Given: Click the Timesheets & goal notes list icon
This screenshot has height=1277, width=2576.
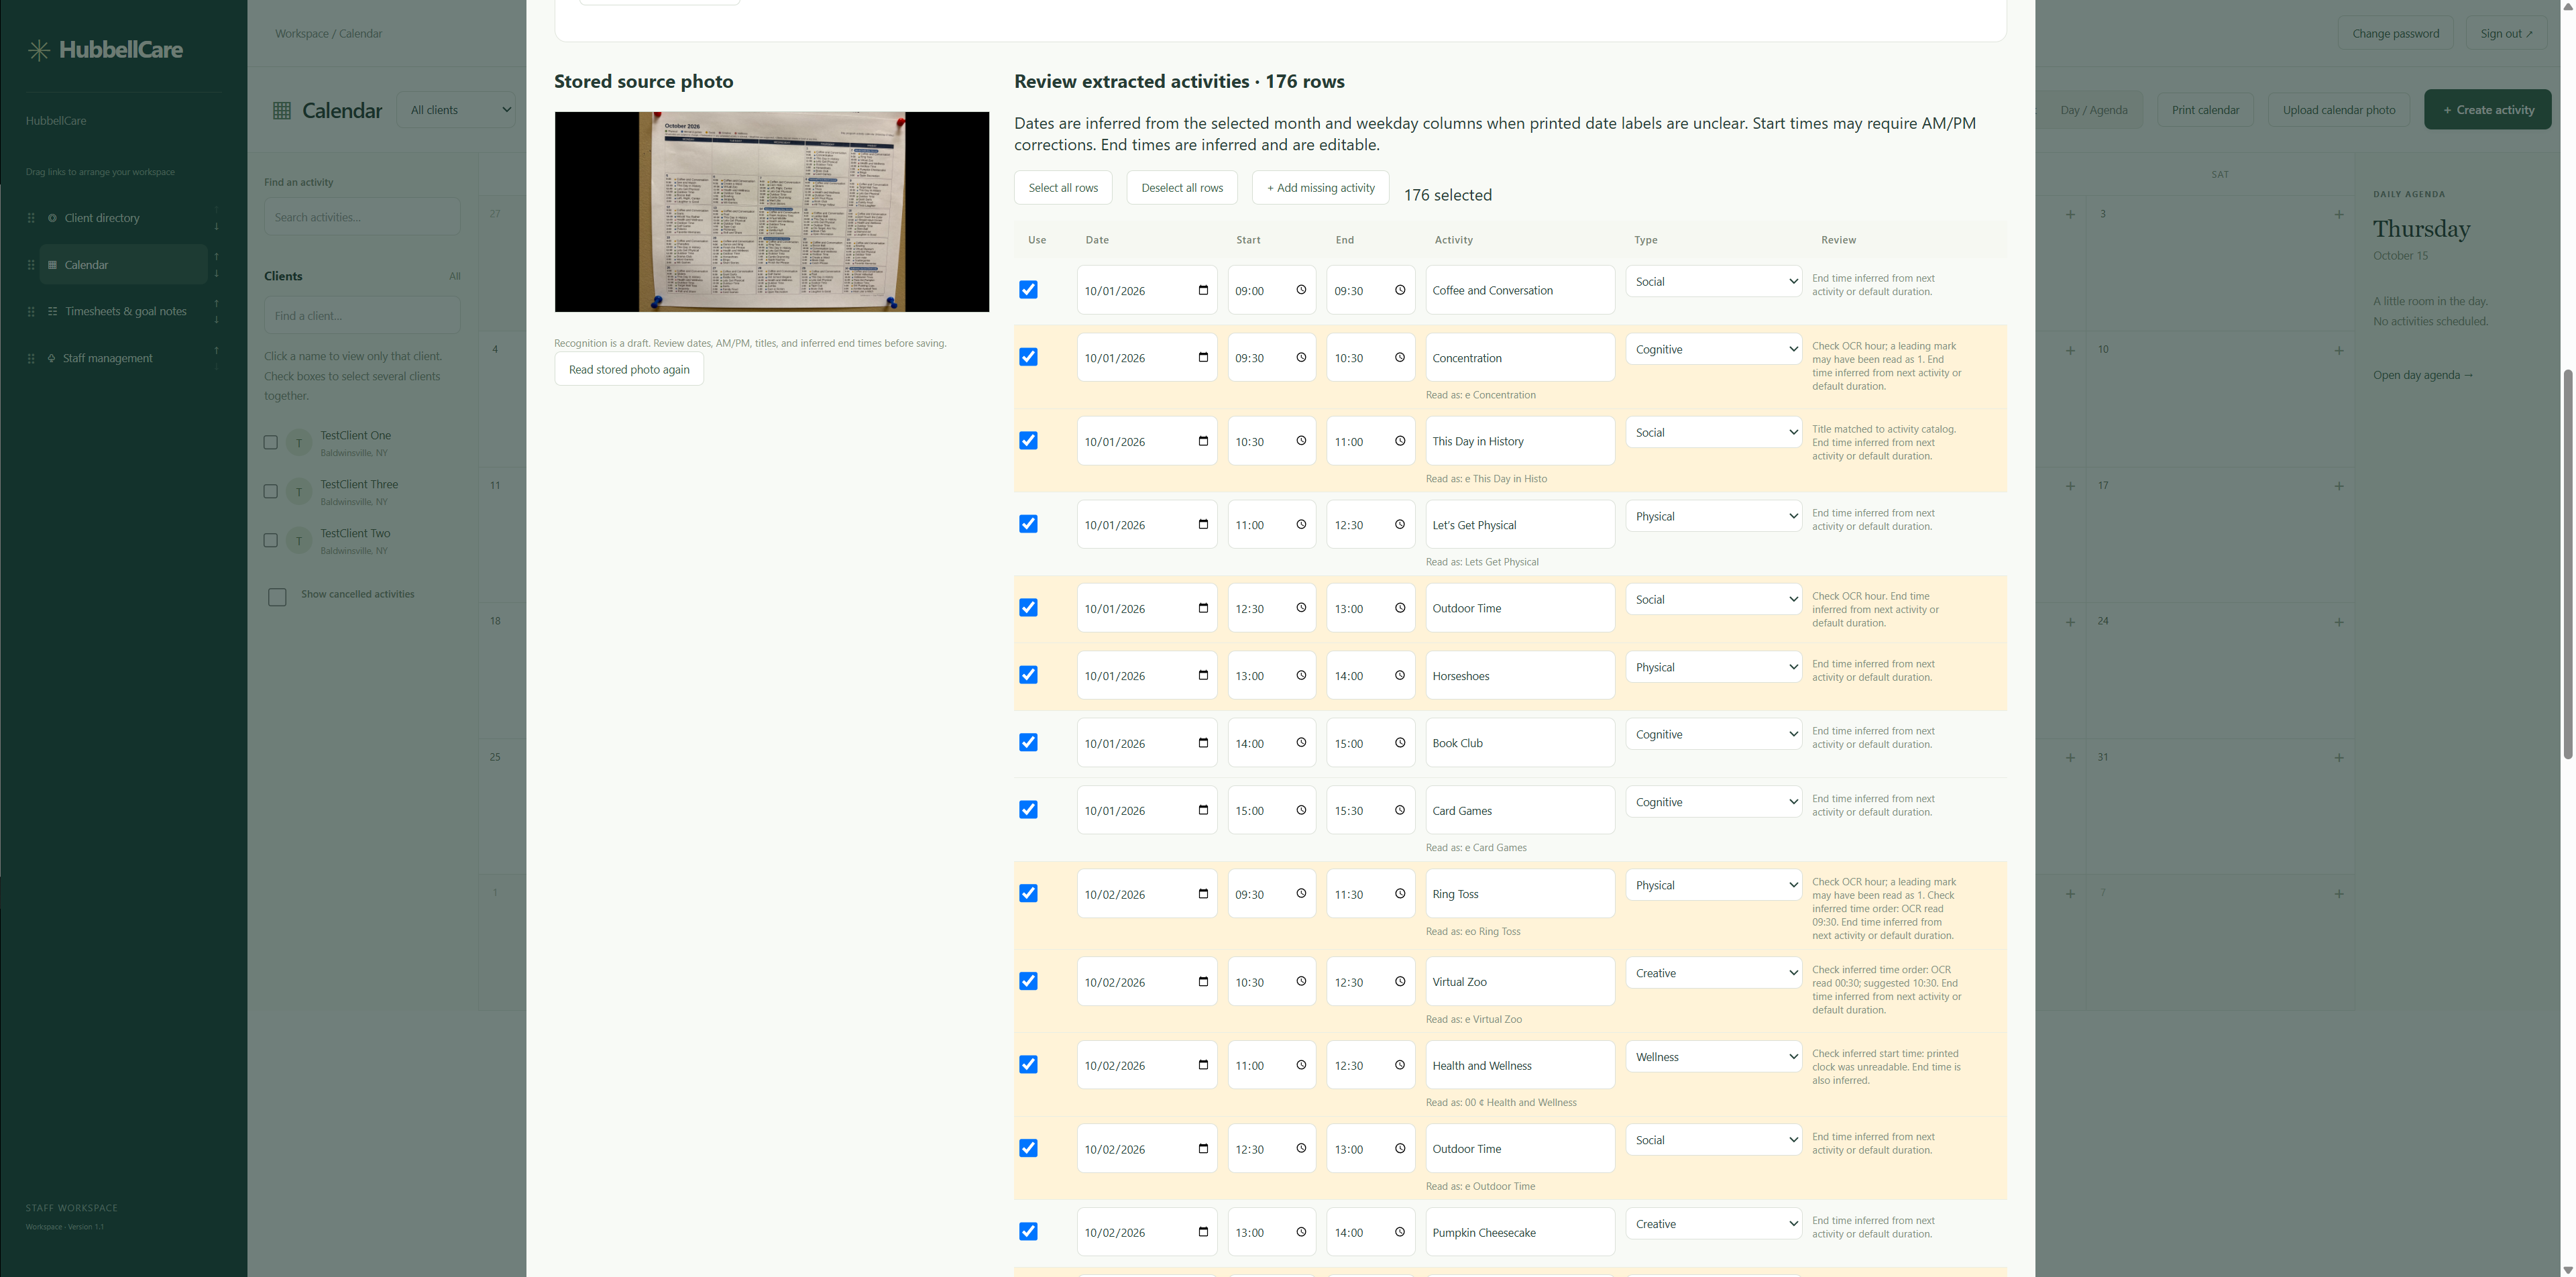Looking at the screenshot, I should [x=52, y=311].
